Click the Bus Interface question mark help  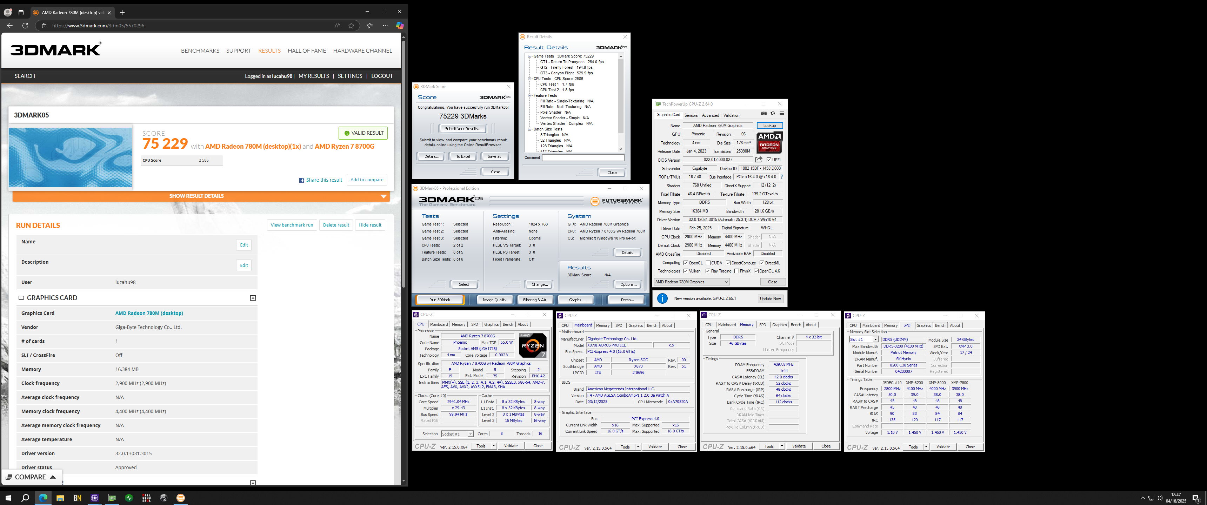coord(781,177)
